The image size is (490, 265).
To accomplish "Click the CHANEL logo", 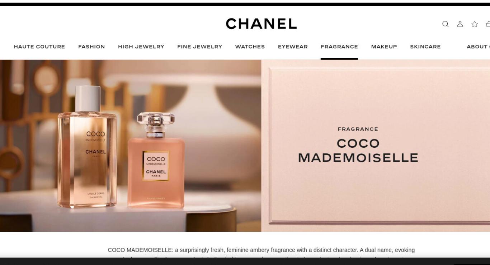I will [261, 24].
